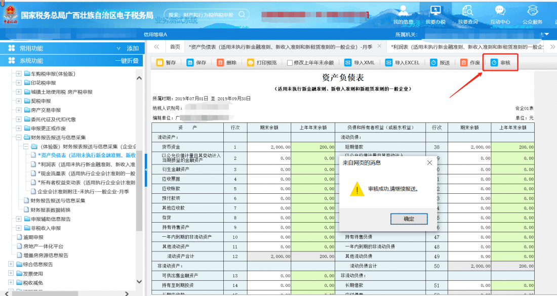Click the 导入EXCEL import icon
This screenshot has width=557, height=296.
[x=389, y=63]
